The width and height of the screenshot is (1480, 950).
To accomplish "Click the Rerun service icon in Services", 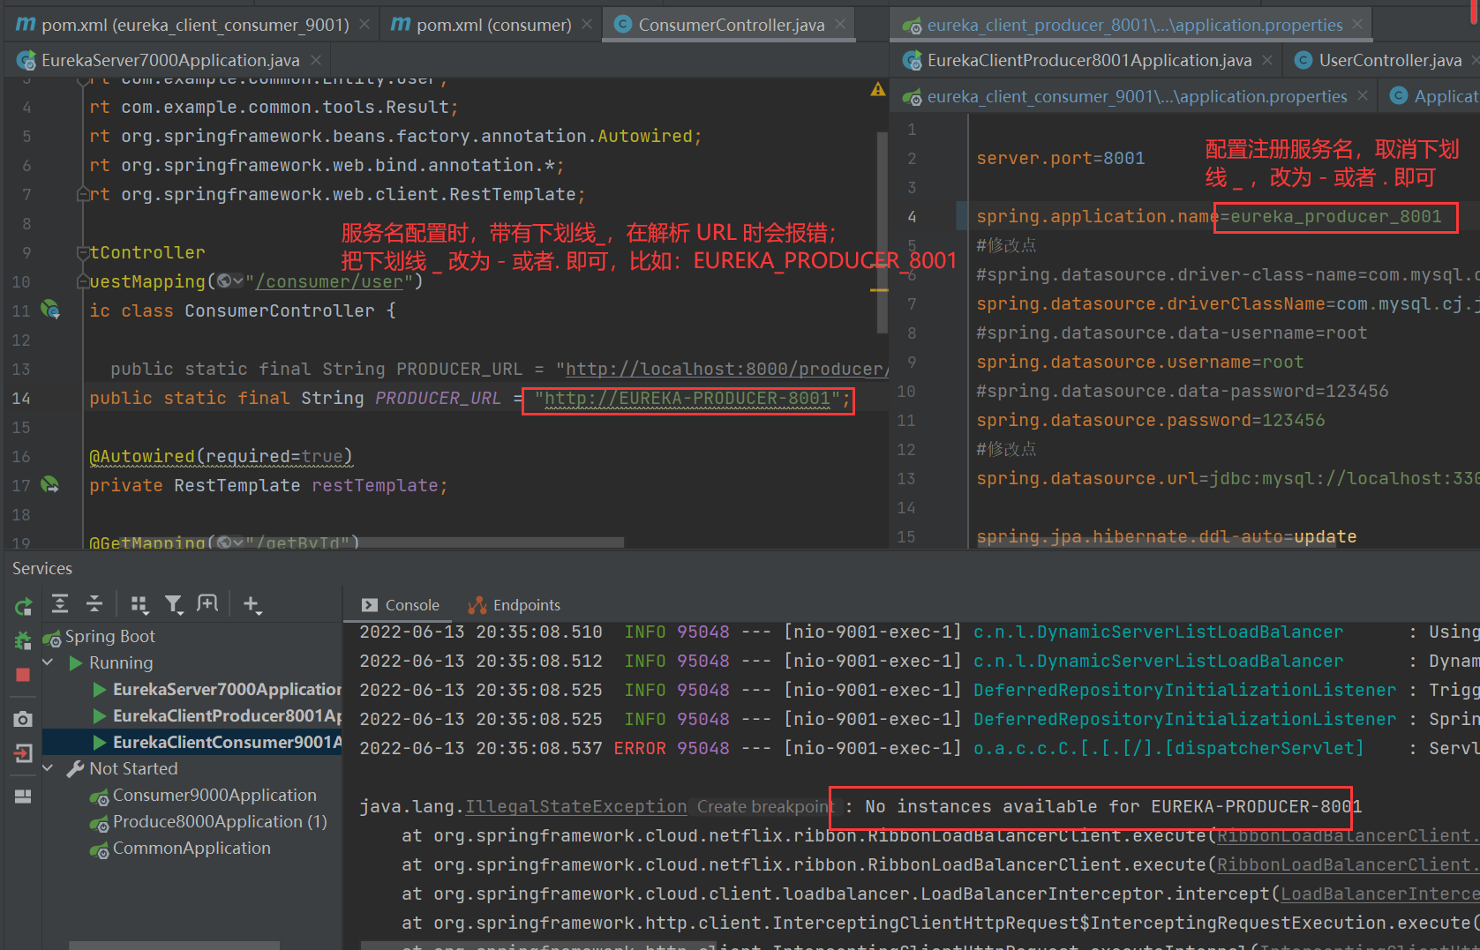I will coord(23,606).
